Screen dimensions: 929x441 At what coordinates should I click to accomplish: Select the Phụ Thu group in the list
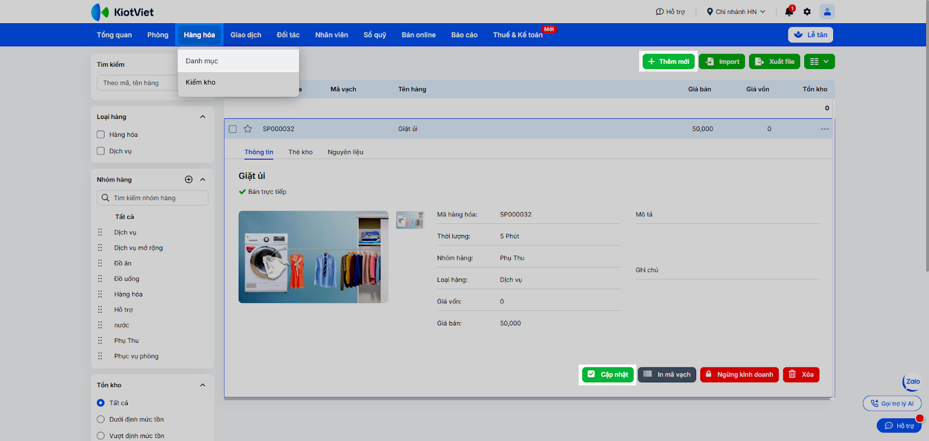click(x=127, y=341)
